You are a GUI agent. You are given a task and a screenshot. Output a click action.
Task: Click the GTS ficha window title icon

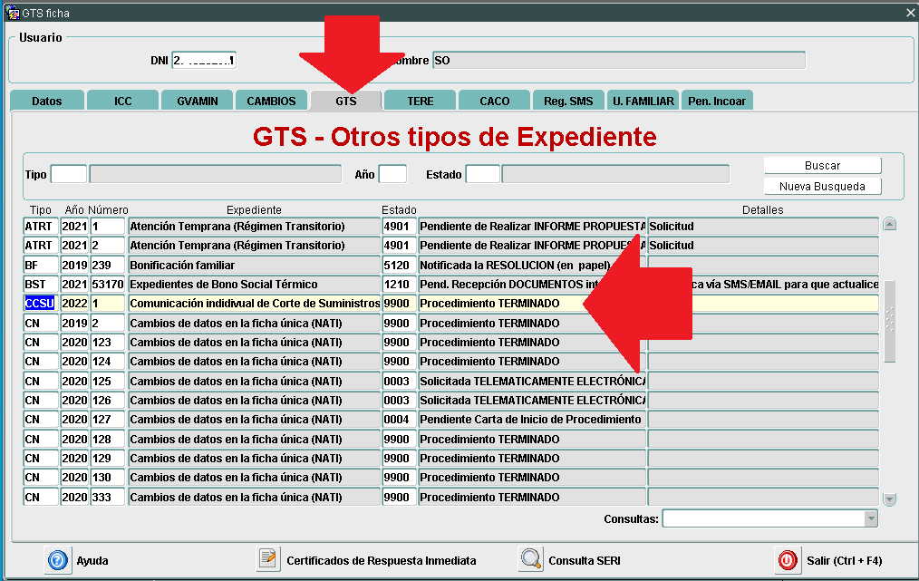pos(12,13)
